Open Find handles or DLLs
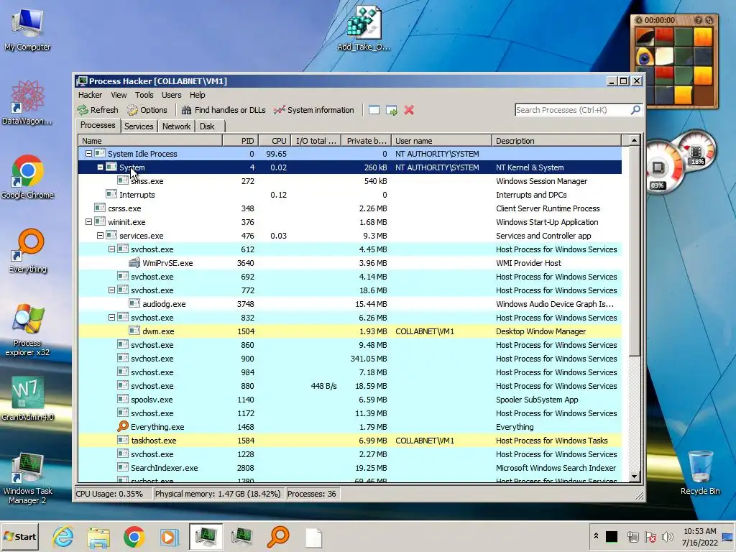This screenshot has height=552, width=736. coord(224,110)
